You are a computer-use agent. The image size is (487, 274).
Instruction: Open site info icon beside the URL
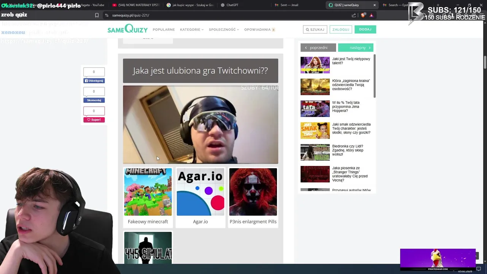[x=107, y=15]
